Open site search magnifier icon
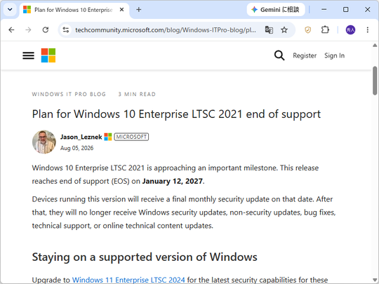Image resolution: width=379 pixels, height=284 pixels. (279, 55)
